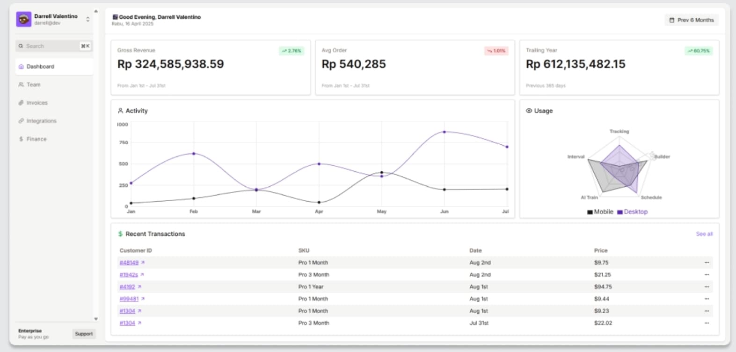Open the options menu for $9.75 transaction
Viewport: 736px width, 352px height.
tap(707, 263)
